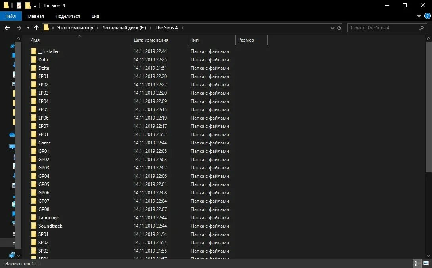Click the SP02 folder name
The image size is (432, 268).
click(43, 242)
